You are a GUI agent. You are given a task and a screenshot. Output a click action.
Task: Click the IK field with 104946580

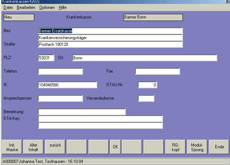pos(67,85)
